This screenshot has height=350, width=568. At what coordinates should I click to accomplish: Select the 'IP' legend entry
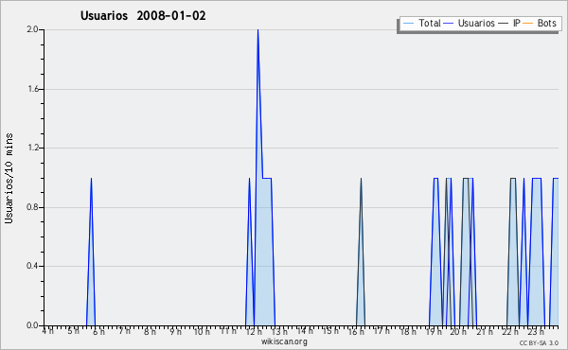coord(517,23)
